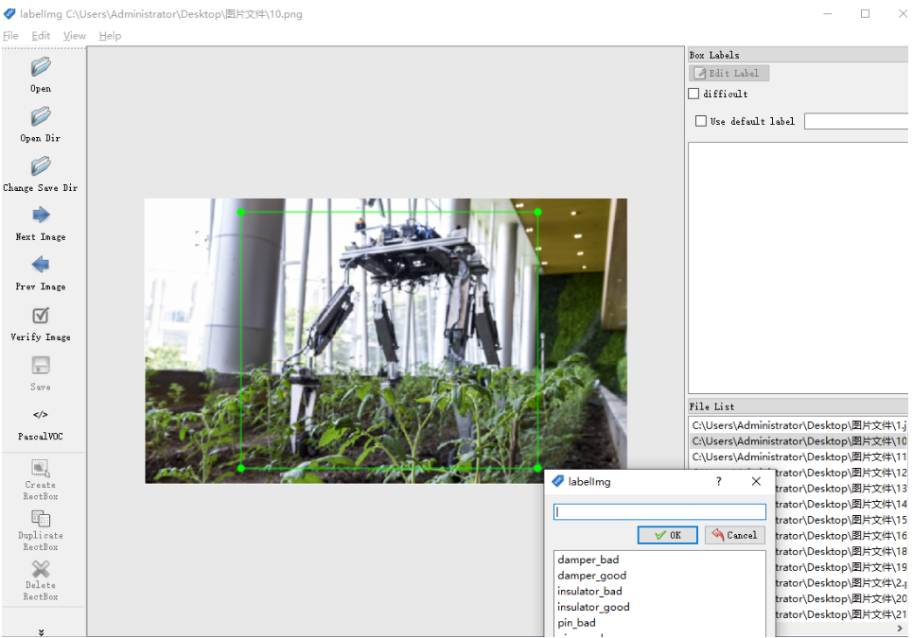Confirm label with OK button
The height and width of the screenshot is (638, 913).
tap(667, 535)
